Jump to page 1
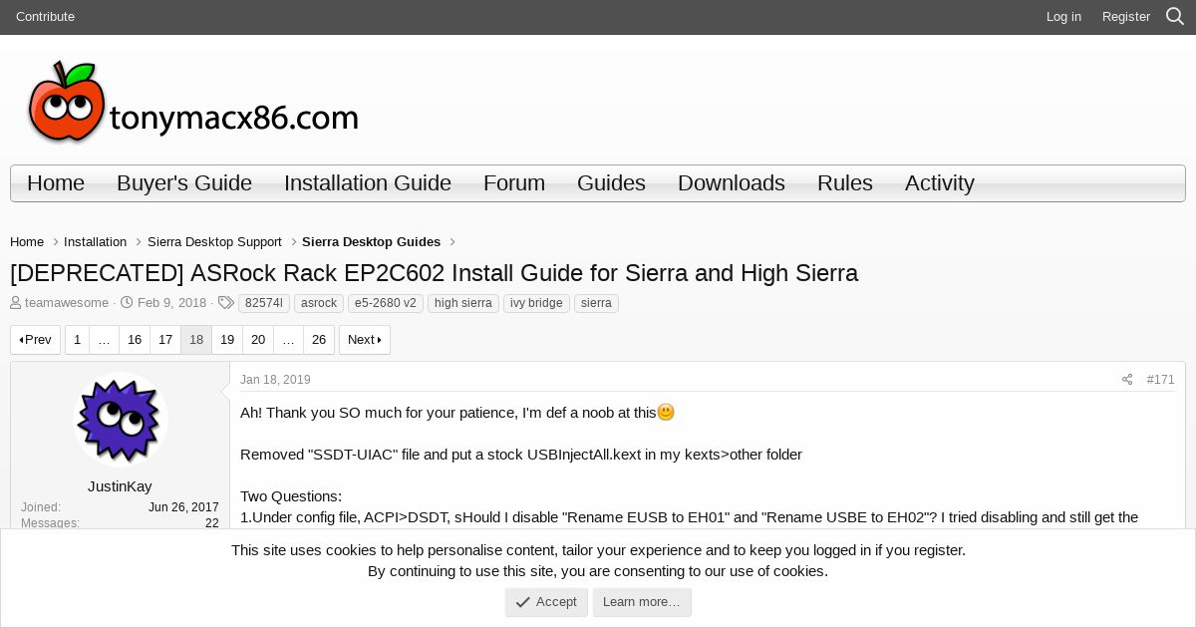The width and height of the screenshot is (1196, 628). [77, 340]
